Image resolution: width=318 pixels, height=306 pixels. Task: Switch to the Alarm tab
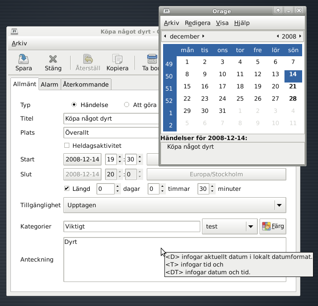(49, 84)
